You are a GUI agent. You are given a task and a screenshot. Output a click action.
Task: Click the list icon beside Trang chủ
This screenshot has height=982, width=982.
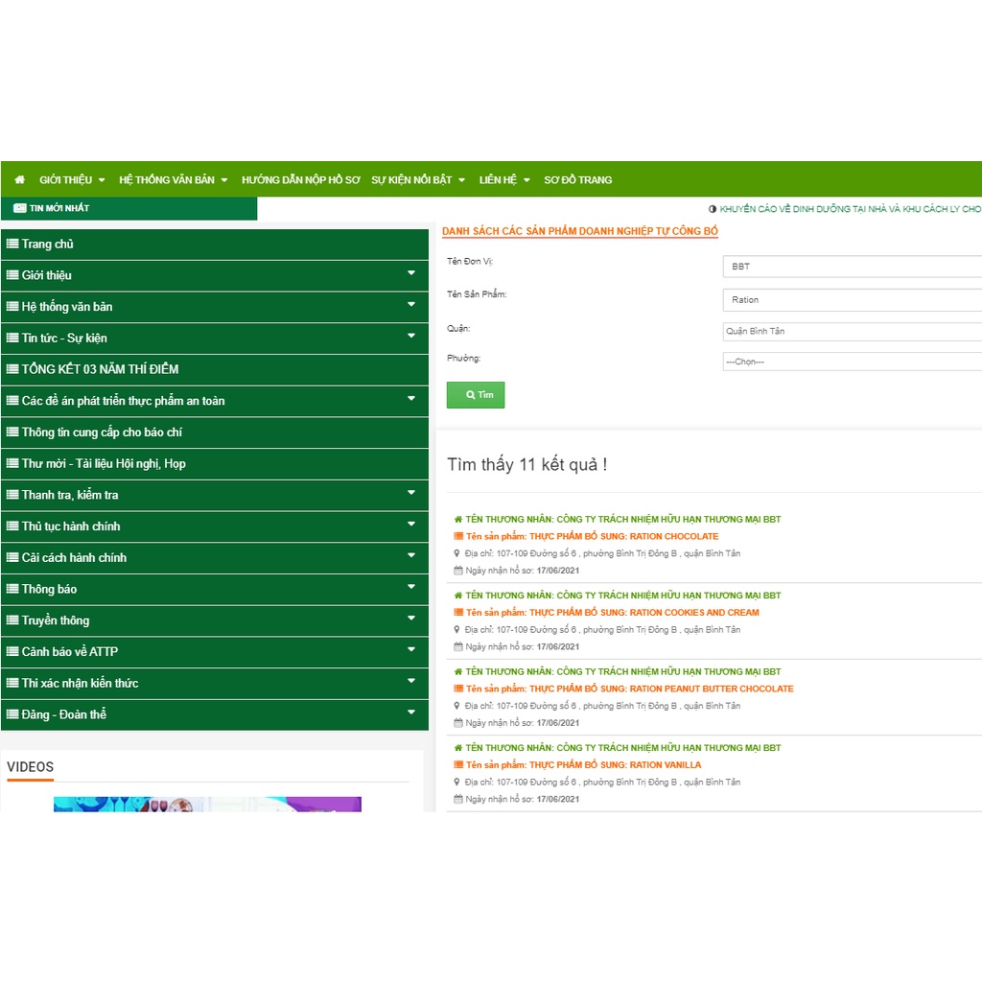[x=12, y=245]
